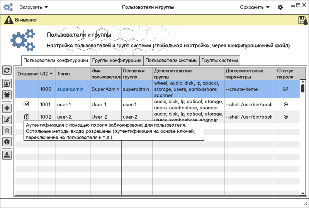
Task: Click the refresh icon in left toolbar
Action: click(7, 70)
